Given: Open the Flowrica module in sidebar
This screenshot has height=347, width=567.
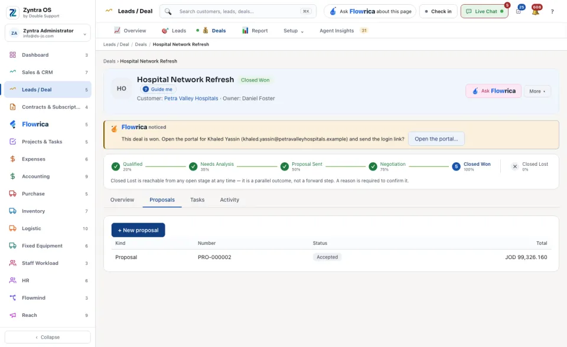Looking at the screenshot, I should pos(48,125).
